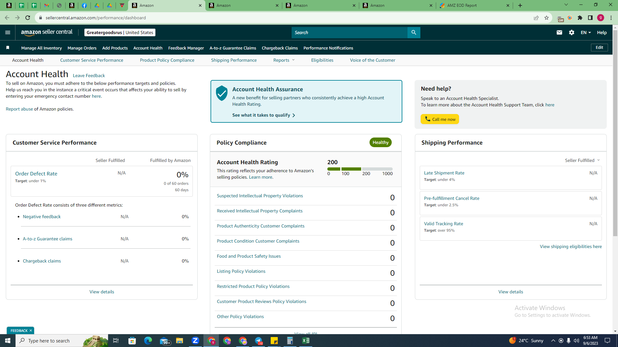Expand the Reports dropdown menu

[x=284, y=60]
